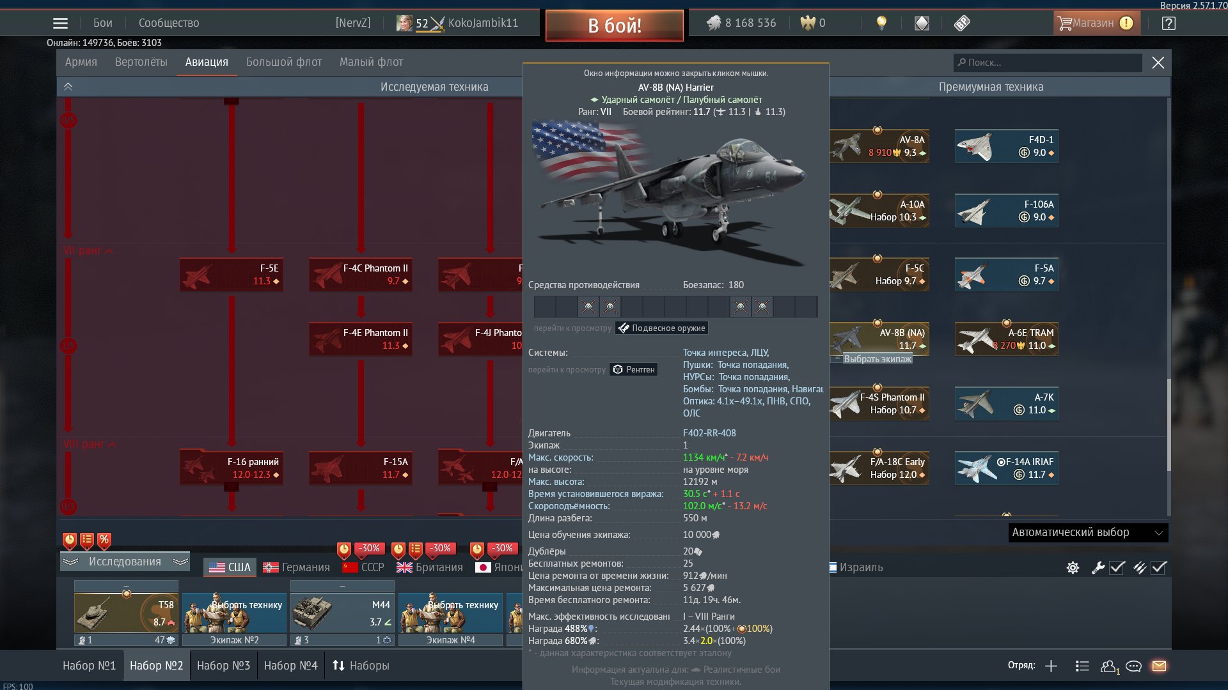Select the Britain flag country
Image resolution: width=1228 pixels, height=690 pixels.
(429, 567)
